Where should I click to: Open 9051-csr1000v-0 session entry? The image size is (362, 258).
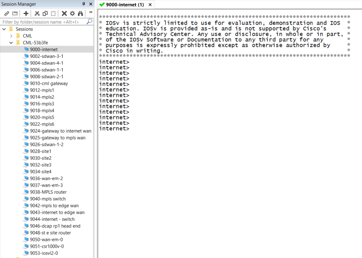[47, 246]
